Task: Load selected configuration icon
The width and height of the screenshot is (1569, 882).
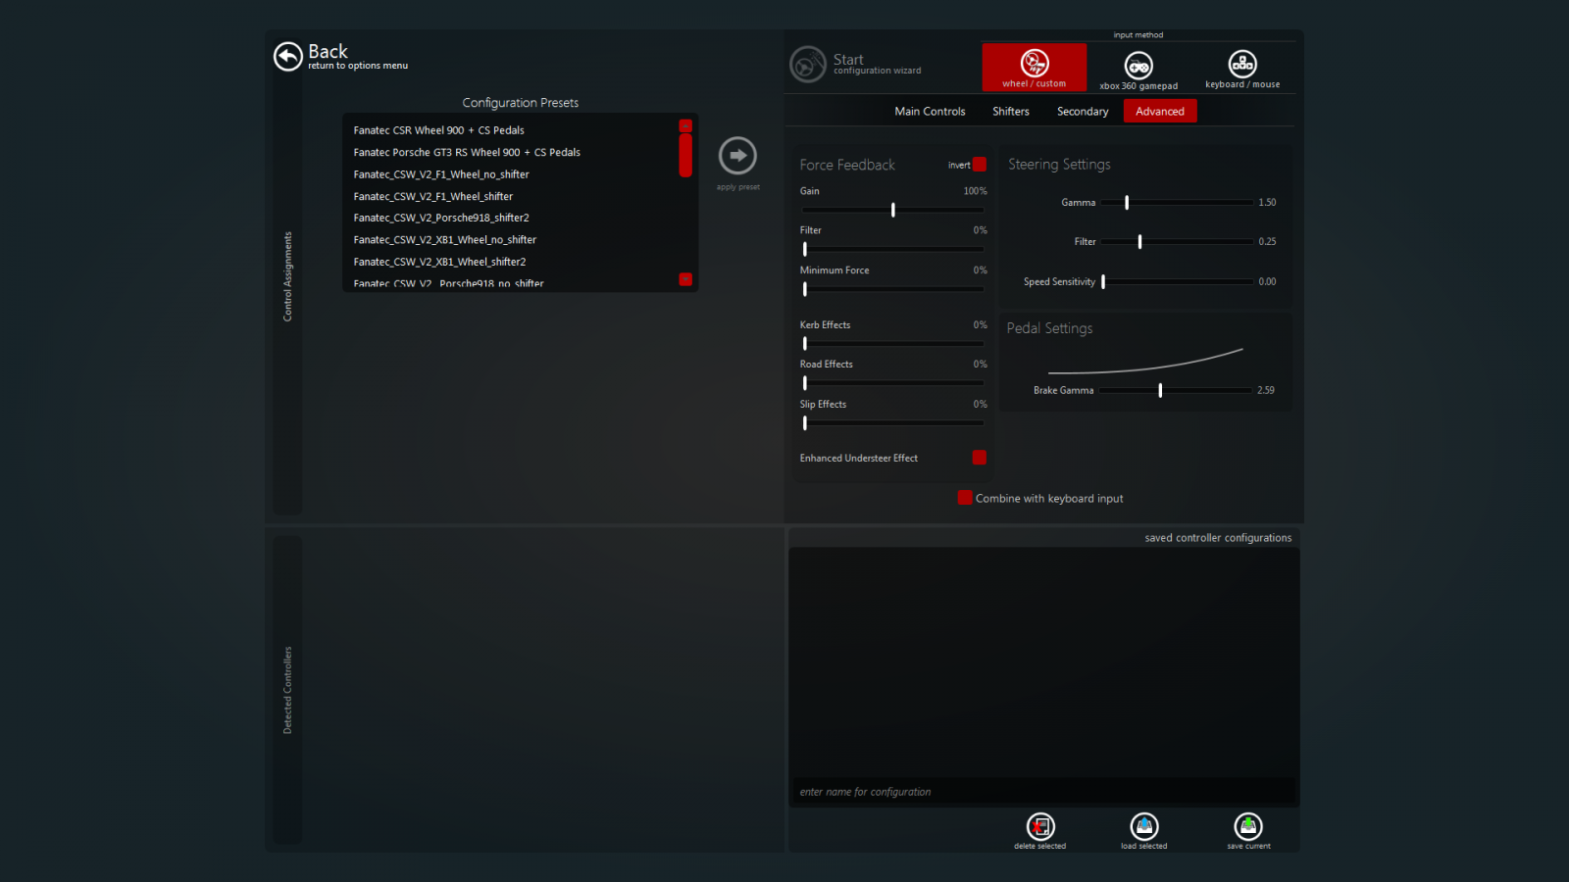Action: [x=1144, y=826]
